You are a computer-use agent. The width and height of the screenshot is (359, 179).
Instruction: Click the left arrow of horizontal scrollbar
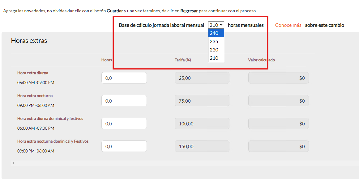point(13,163)
